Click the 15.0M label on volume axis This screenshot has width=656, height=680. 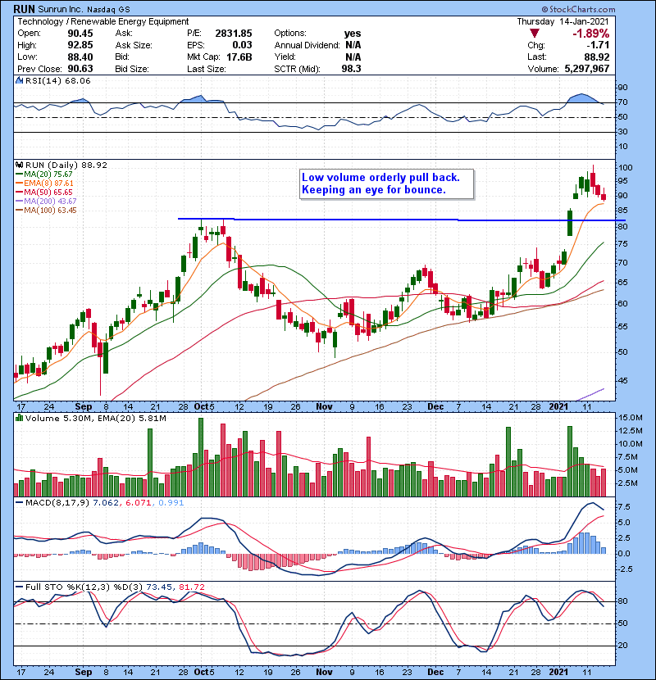[x=631, y=418]
